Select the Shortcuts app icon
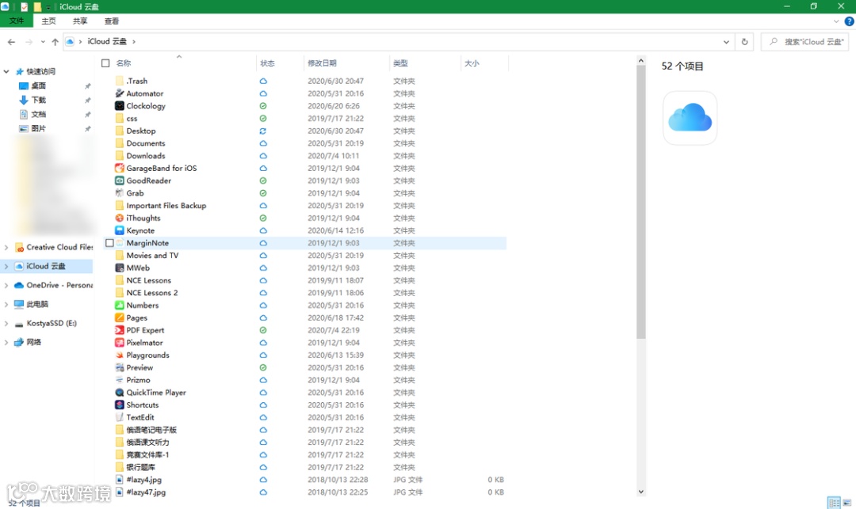Image resolution: width=856 pixels, height=509 pixels. (x=120, y=405)
